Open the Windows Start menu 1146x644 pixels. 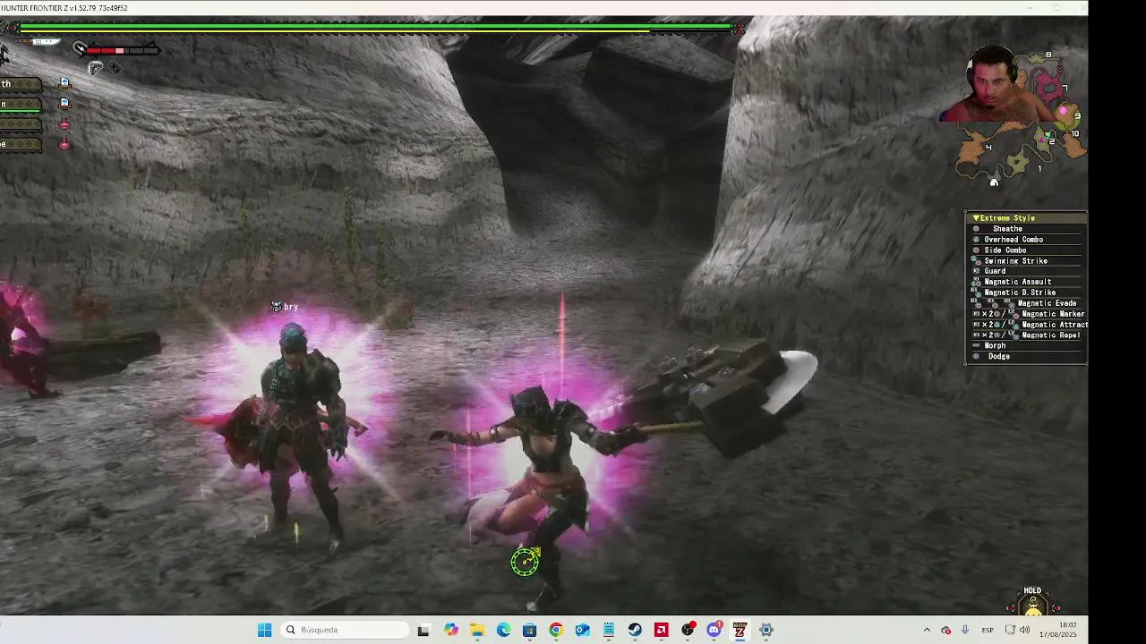(264, 630)
